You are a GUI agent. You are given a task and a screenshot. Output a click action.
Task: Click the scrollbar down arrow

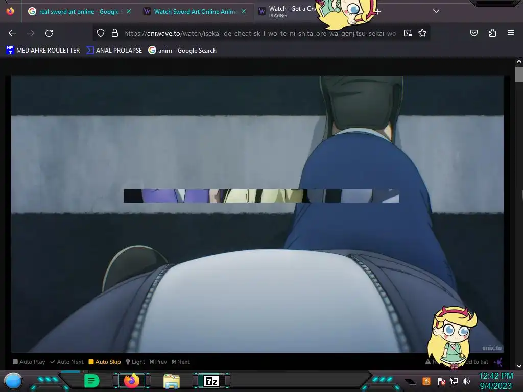tap(519, 366)
